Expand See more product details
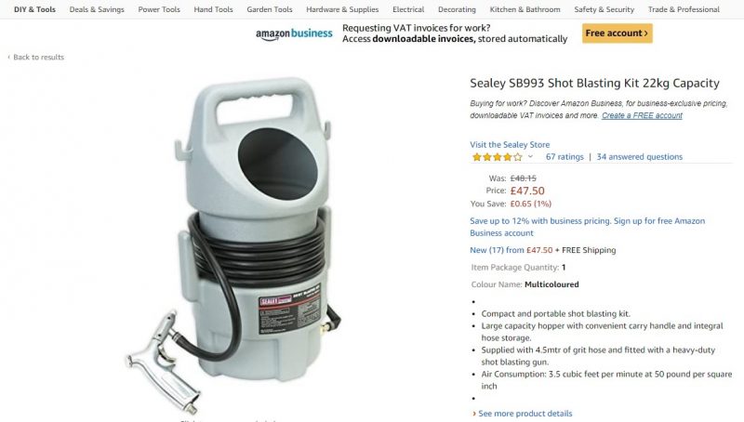744x422 pixels. pyautogui.click(x=525, y=414)
